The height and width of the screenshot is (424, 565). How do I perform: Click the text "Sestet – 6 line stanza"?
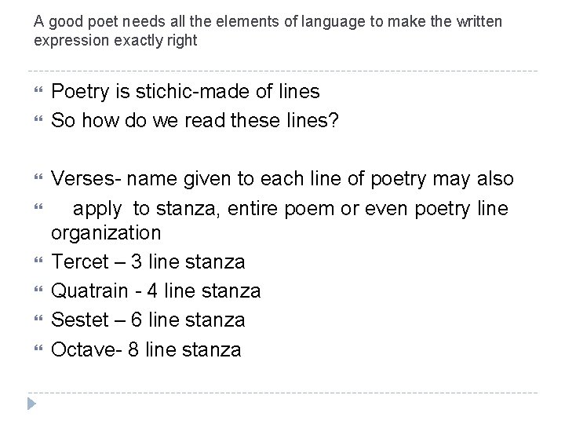148,320
